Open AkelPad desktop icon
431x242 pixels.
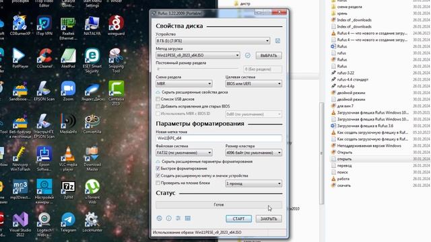click(68, 58)
